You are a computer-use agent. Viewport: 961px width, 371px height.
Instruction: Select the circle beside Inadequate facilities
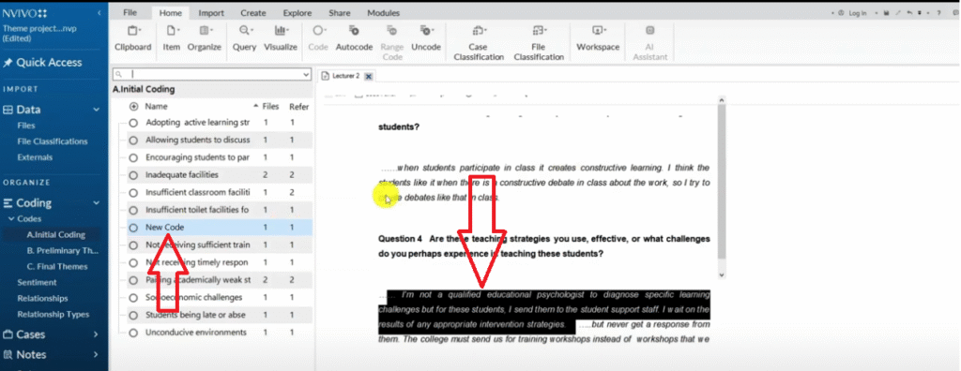pyautogui.click(x=133, y=175)
